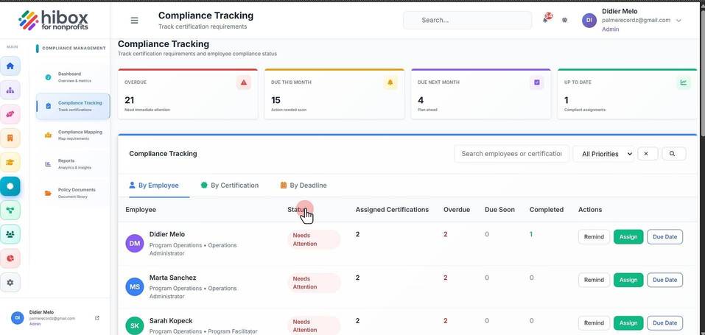The image size is (705, 335).
Task: Click DM avatar for Didier Melo row
Action: [x=134, y=243]
